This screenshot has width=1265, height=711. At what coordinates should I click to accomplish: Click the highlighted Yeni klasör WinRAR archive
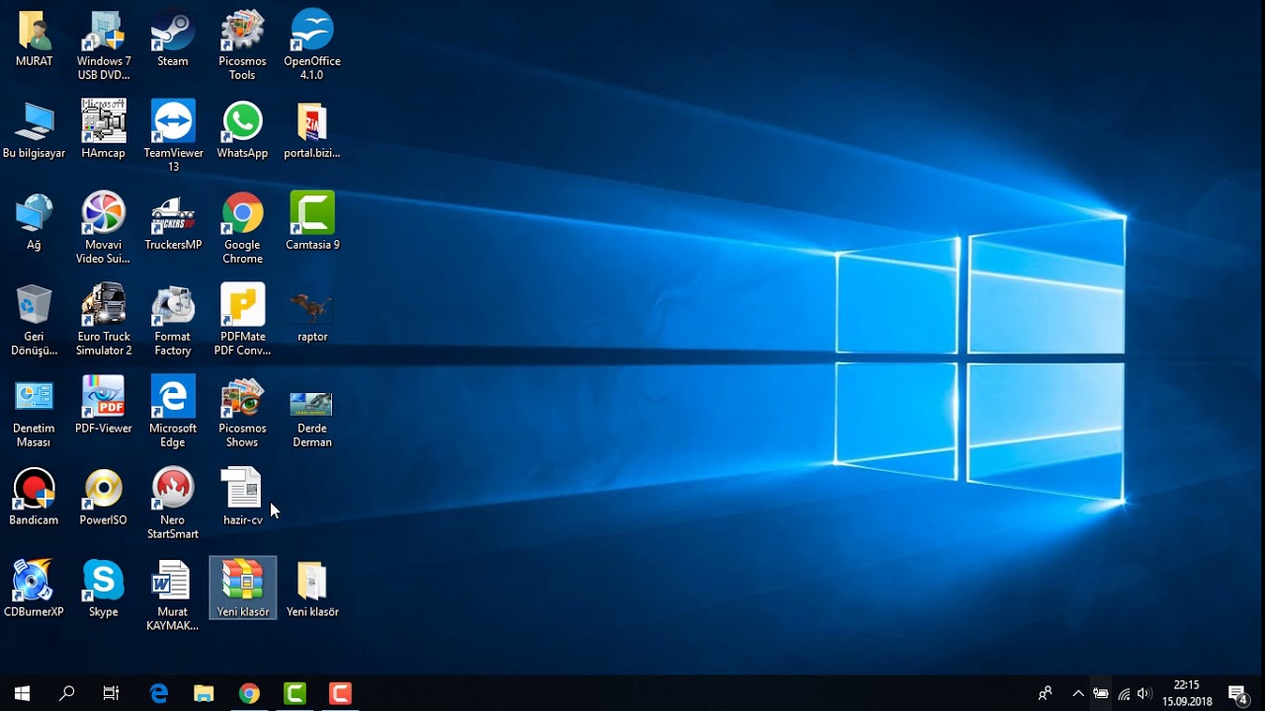click(242, 588)
